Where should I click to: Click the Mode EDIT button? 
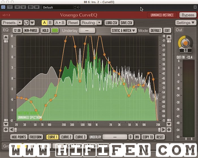pyautogui.click(x=167, y=31)
